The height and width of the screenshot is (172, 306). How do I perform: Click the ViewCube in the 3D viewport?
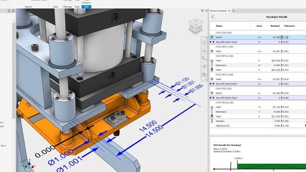(x=196, y=25)
